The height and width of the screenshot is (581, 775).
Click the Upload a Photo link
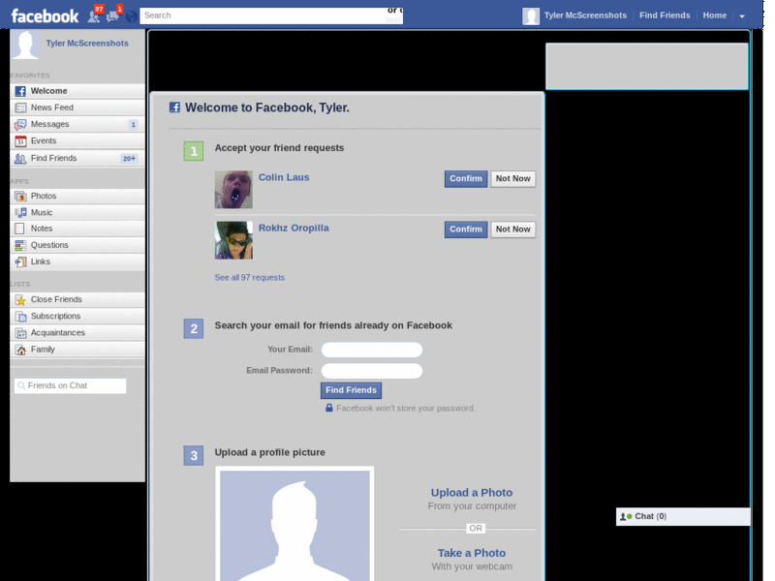point(472,492)
